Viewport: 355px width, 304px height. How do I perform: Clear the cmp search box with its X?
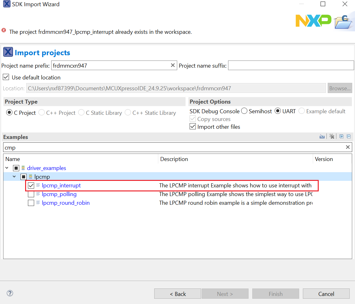click(x=348, y=147)
